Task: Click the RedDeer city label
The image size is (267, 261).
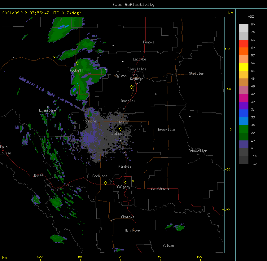Action: click(x=136, y=79)
